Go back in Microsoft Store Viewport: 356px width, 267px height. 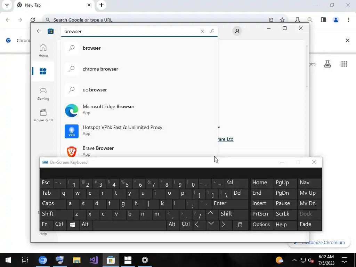click(x=39, y=31)
